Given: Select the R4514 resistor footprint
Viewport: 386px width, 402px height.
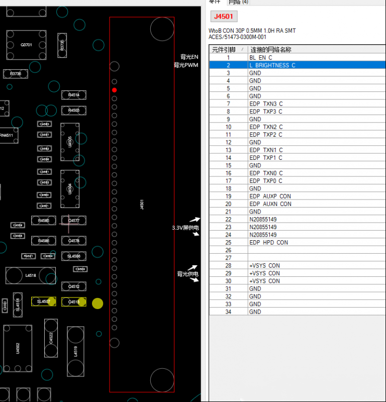Looking at the screenshot, I should click(x=74, y=95).
